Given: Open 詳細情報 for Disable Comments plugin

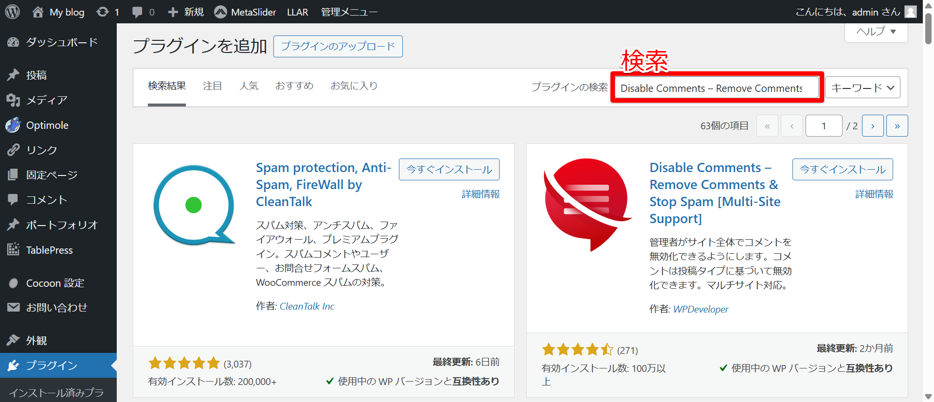Looking at the screenshot, I should [x=874, y=194].
